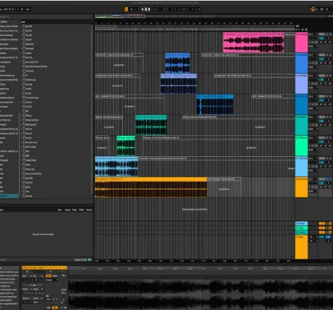333x310 pixels.
Task: Select the bright green track header
Action: point(302,146)
